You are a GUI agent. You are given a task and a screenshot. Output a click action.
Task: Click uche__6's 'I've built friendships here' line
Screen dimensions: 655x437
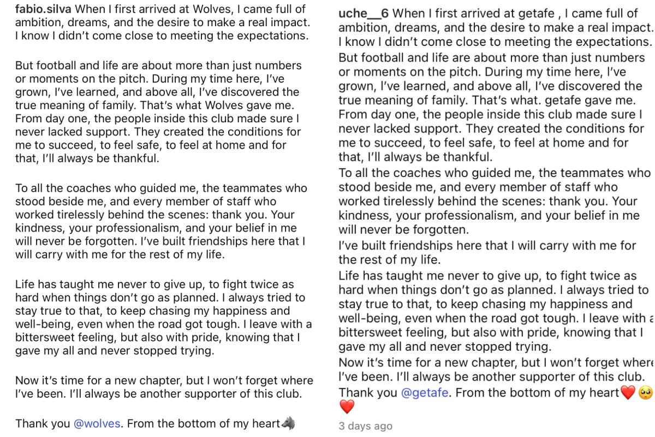[x=487, y=252]
